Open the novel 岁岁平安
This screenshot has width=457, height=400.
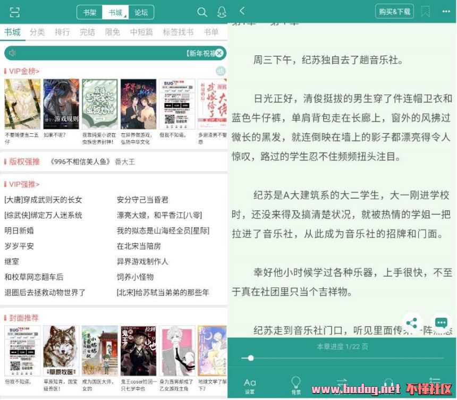19,246
